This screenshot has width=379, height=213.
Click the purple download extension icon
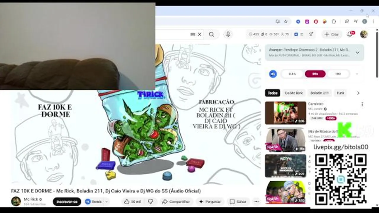point(307,21)
